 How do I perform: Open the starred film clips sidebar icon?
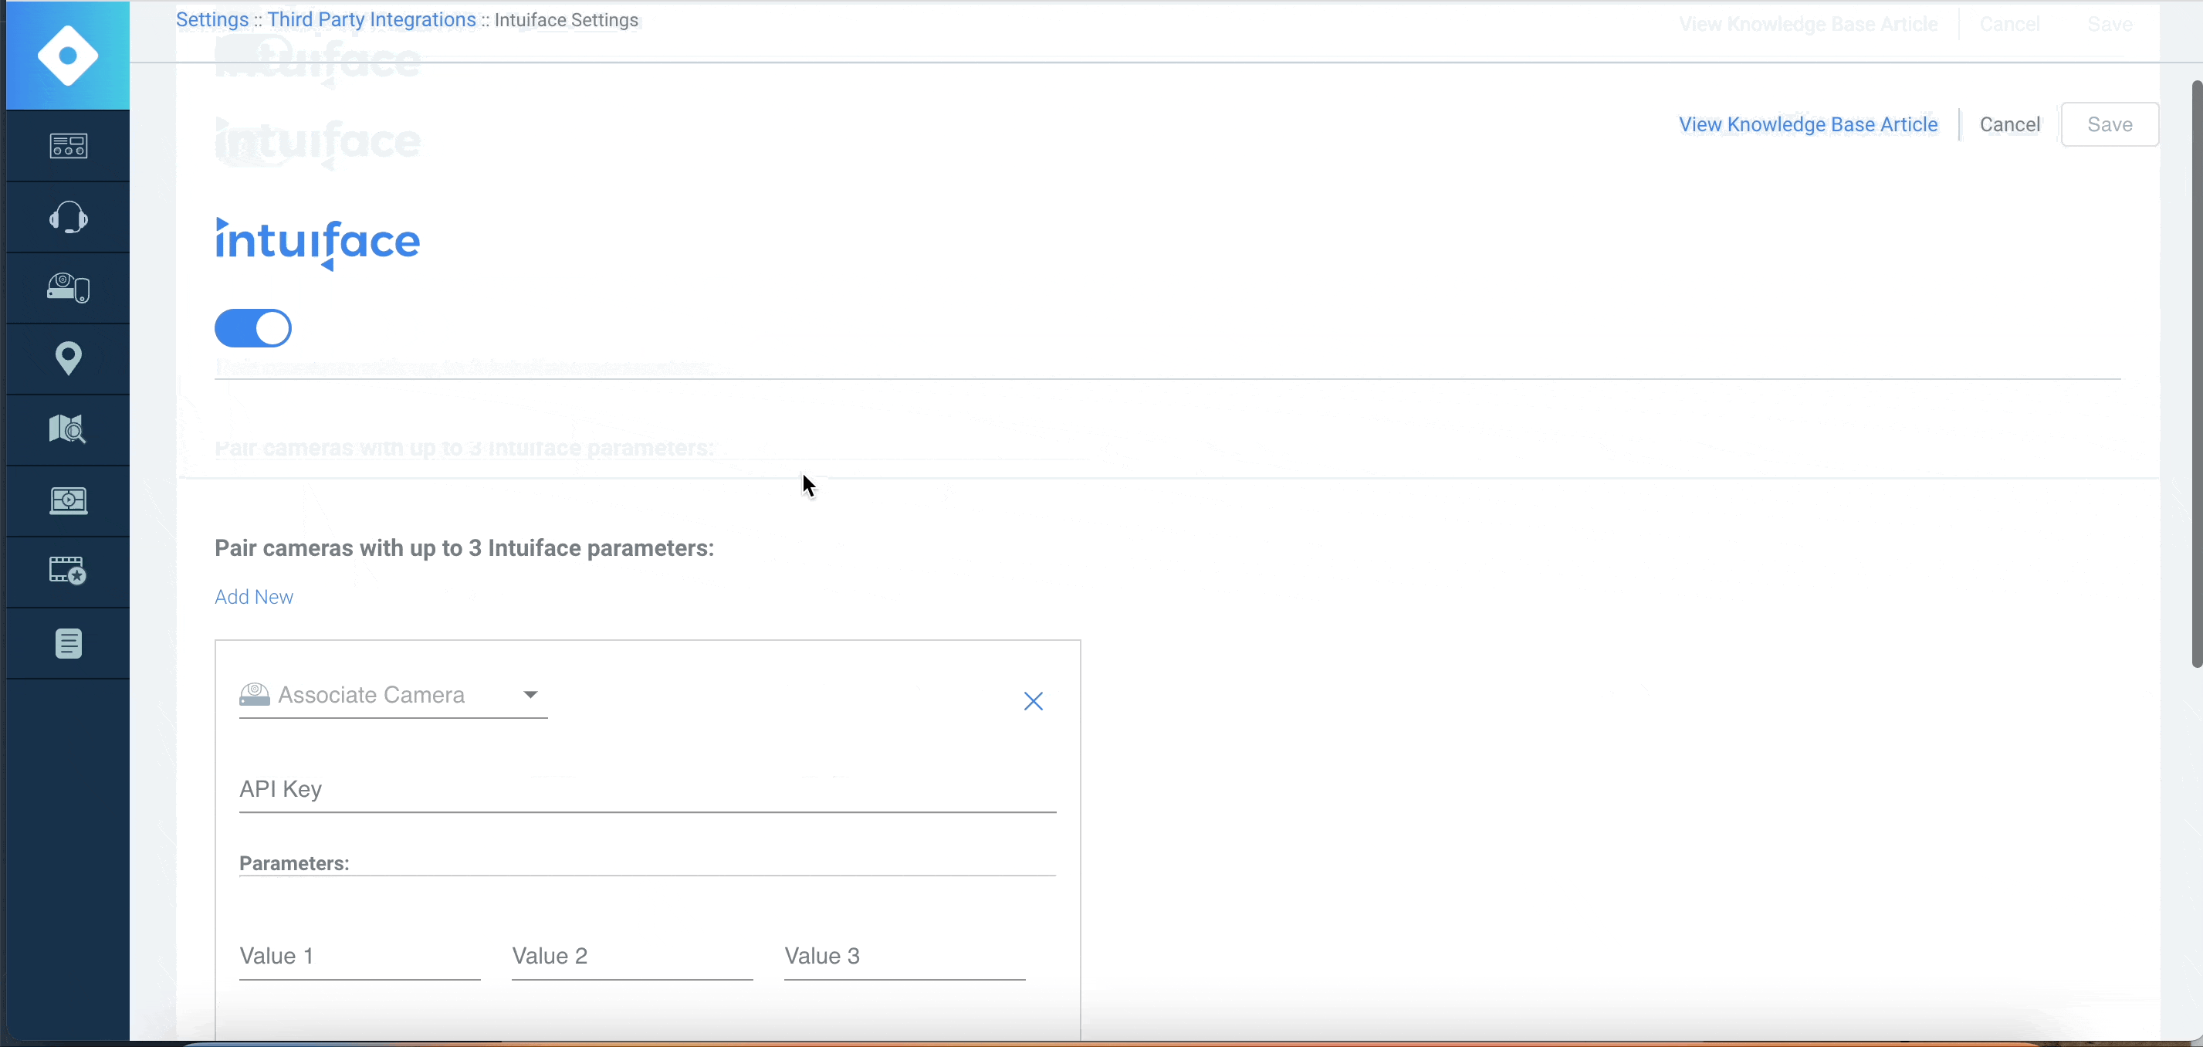click(68, 571)
